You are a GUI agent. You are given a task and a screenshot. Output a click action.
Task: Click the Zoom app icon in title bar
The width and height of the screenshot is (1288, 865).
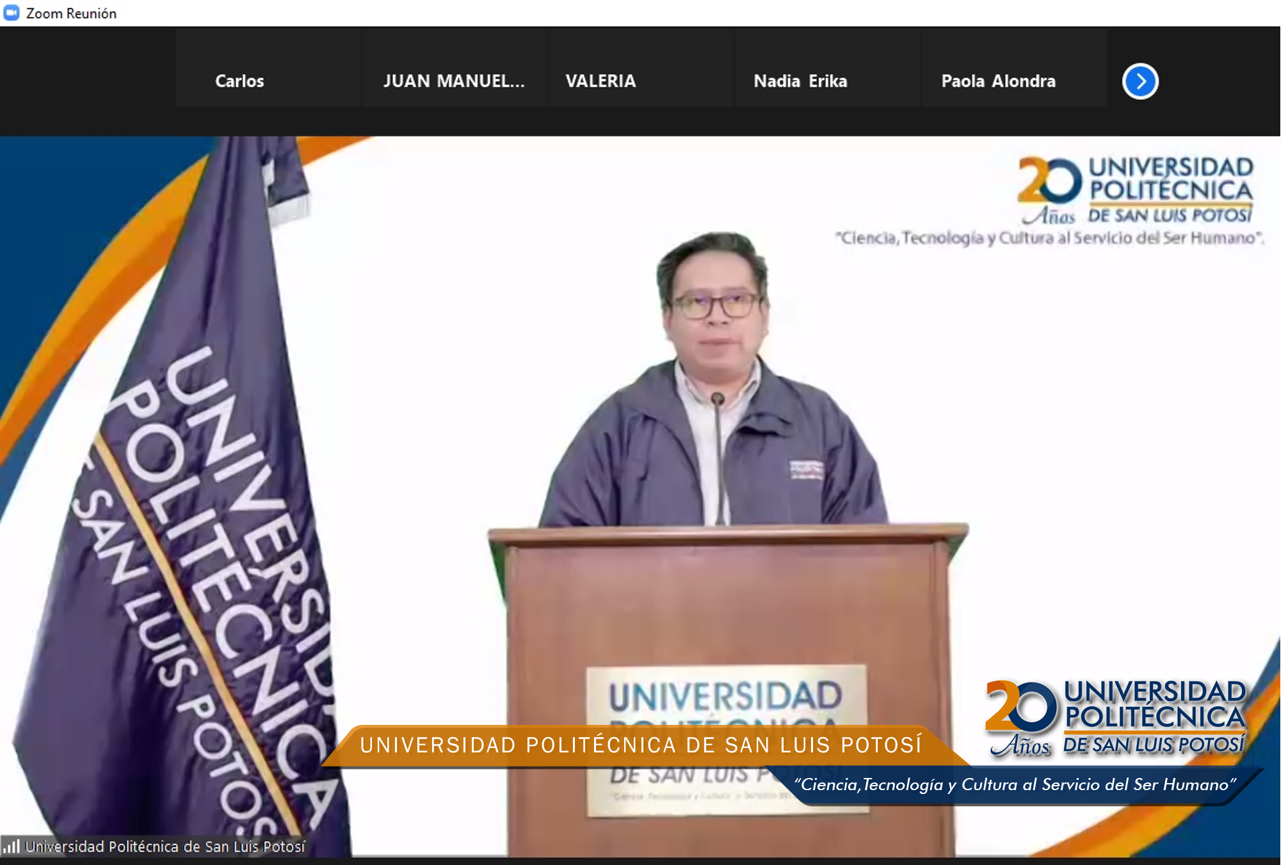tap(12, 13)
